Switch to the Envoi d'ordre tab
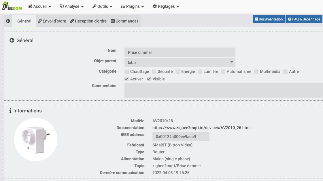 coord(52,21)
